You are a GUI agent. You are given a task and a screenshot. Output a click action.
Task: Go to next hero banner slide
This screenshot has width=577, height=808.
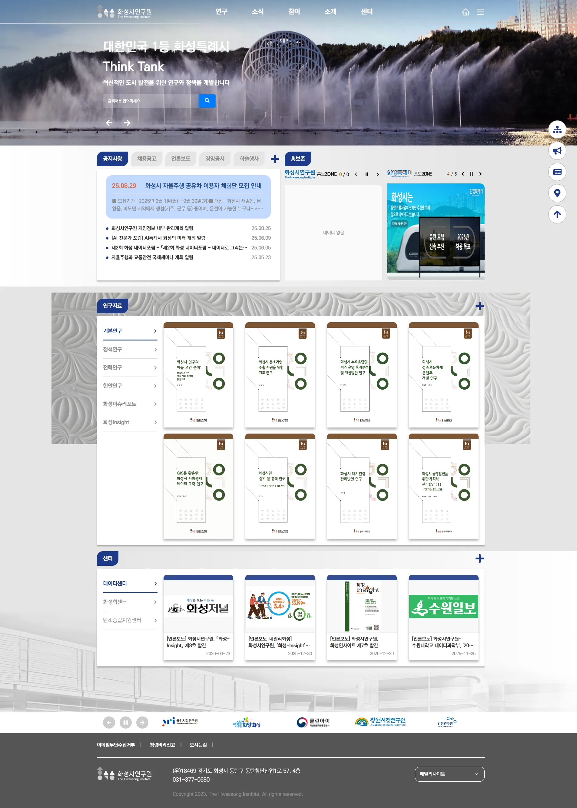point(127,123)
